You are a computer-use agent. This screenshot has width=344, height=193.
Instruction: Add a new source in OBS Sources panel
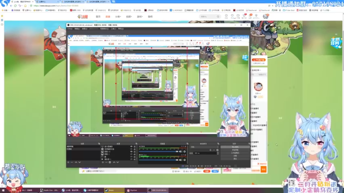[x=103, y=163]
